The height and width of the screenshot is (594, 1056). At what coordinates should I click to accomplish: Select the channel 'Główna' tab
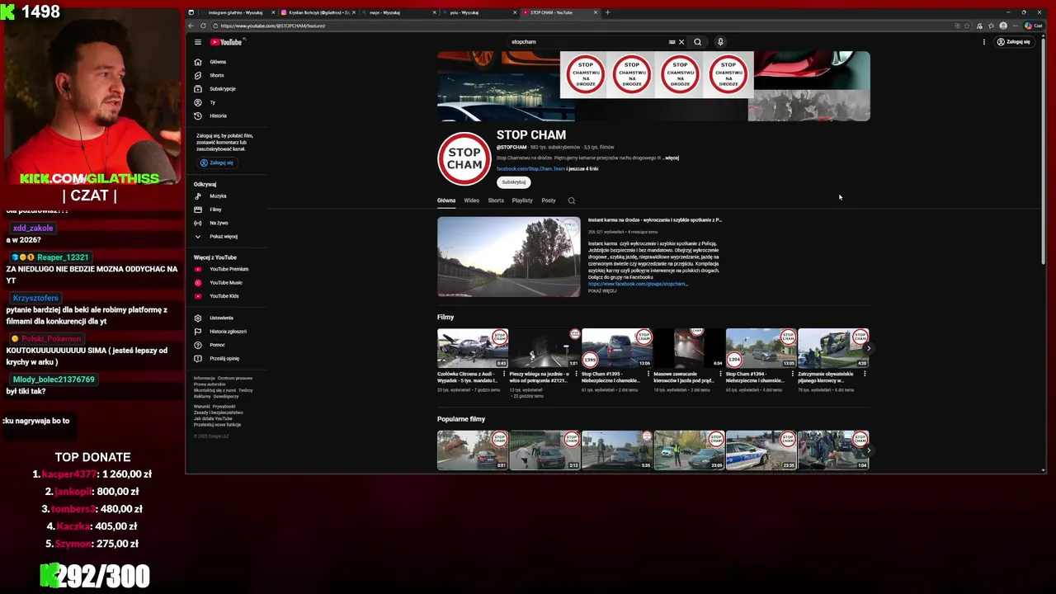click(446, 200)
